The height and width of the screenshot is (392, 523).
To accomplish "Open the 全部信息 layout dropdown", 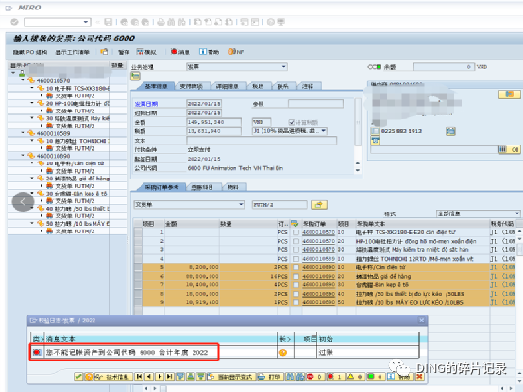I will point(516,213).
